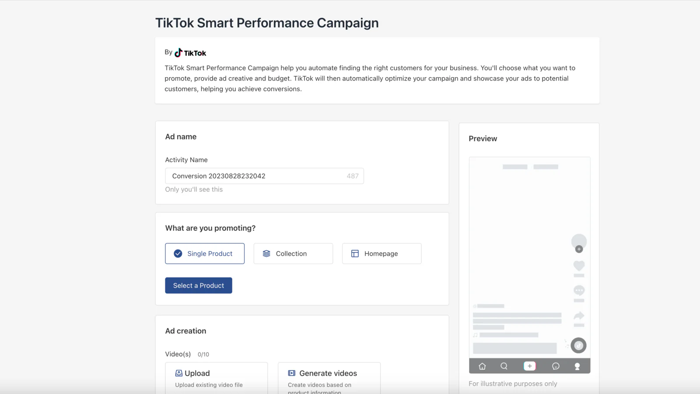Click the profile icon in preview navbar

pyautogui.click(x=577, y=366)
